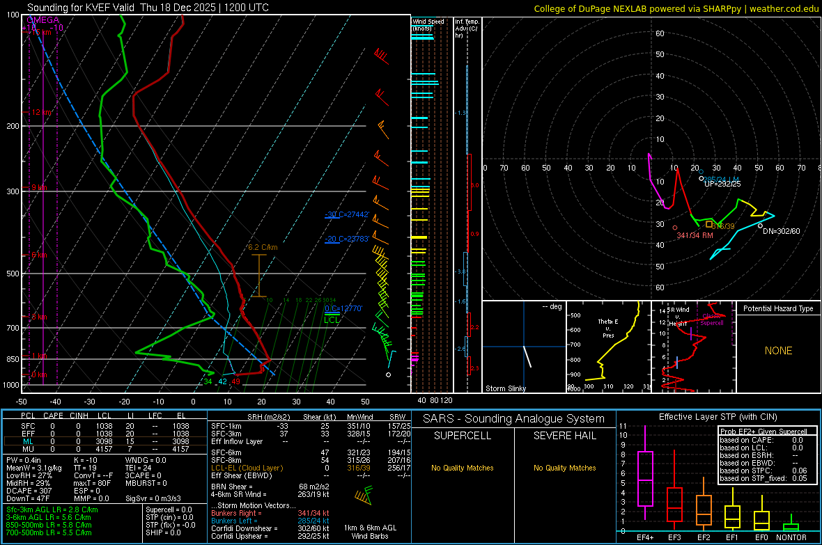This screenshot has width=822, height=545.
Task: Click the 'Storm Slinky' panel label
Action: coord(505,388)
